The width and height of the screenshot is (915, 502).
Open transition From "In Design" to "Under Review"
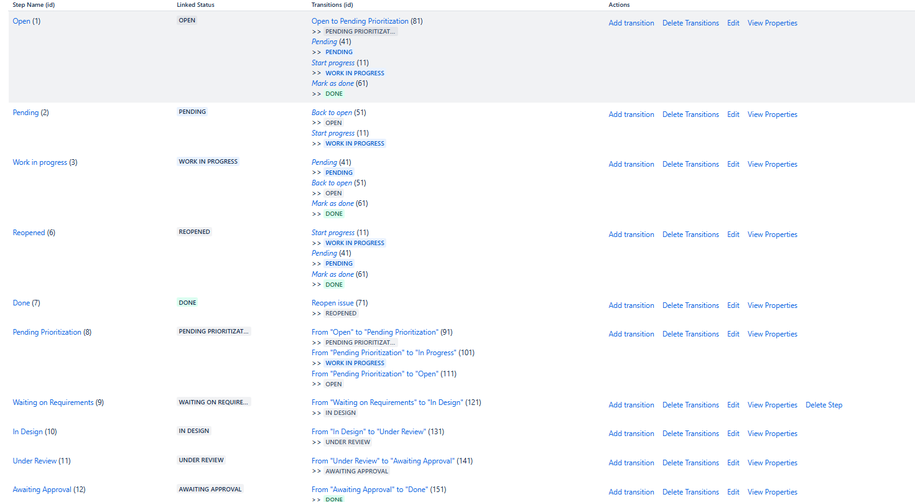tap(369, 432)
